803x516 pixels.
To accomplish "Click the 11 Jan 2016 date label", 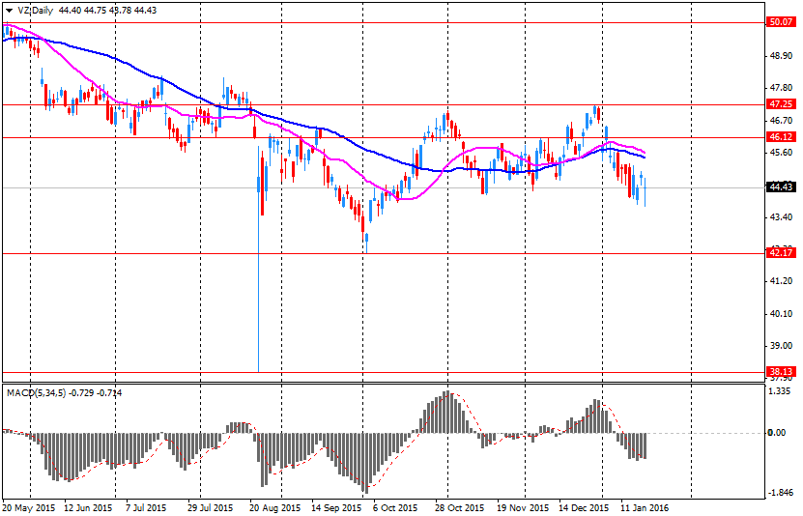I will click(645, 507).
